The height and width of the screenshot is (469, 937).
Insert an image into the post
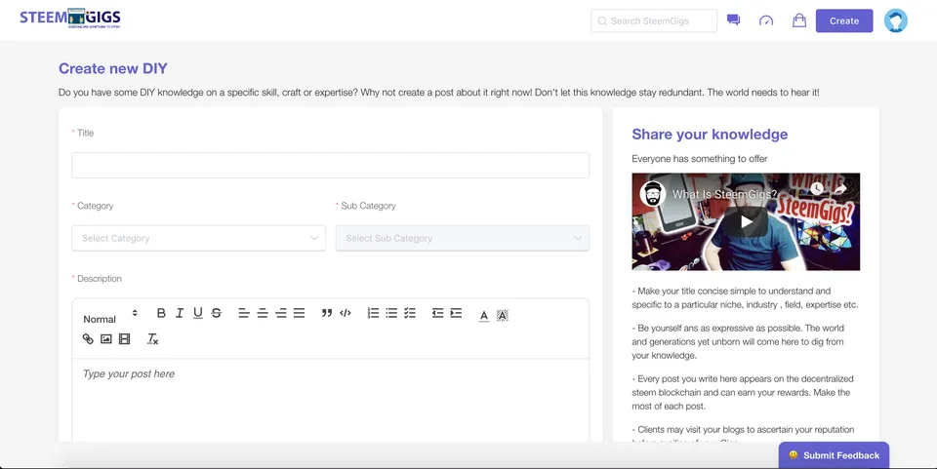(x=106, y=339)
